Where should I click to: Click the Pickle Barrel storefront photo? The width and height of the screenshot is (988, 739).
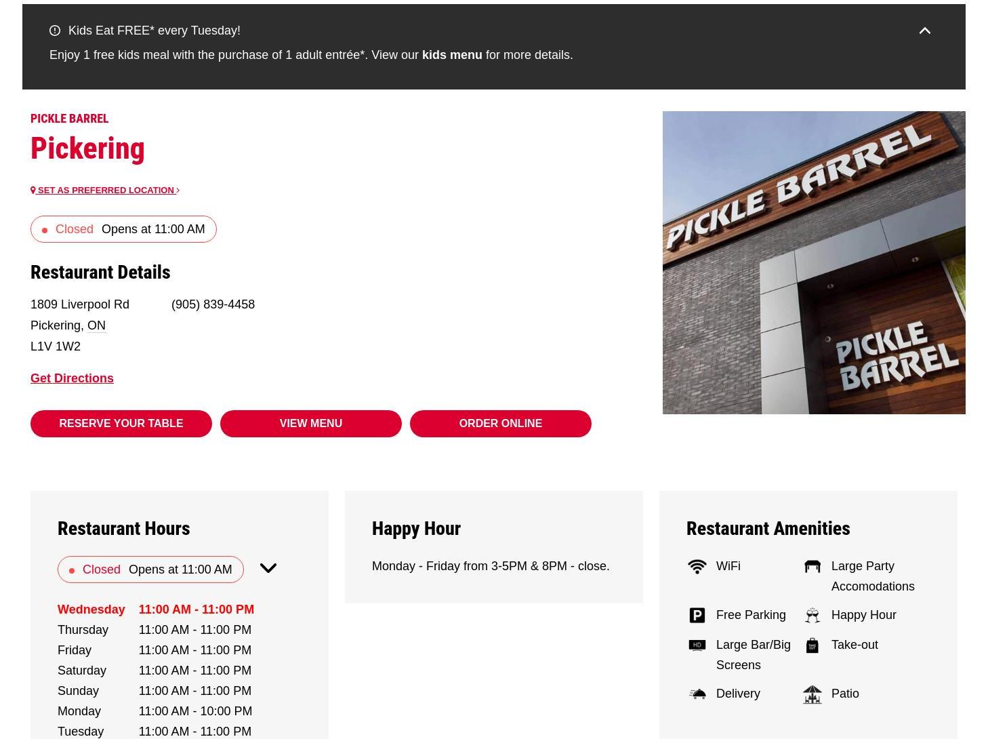point(814,262)
